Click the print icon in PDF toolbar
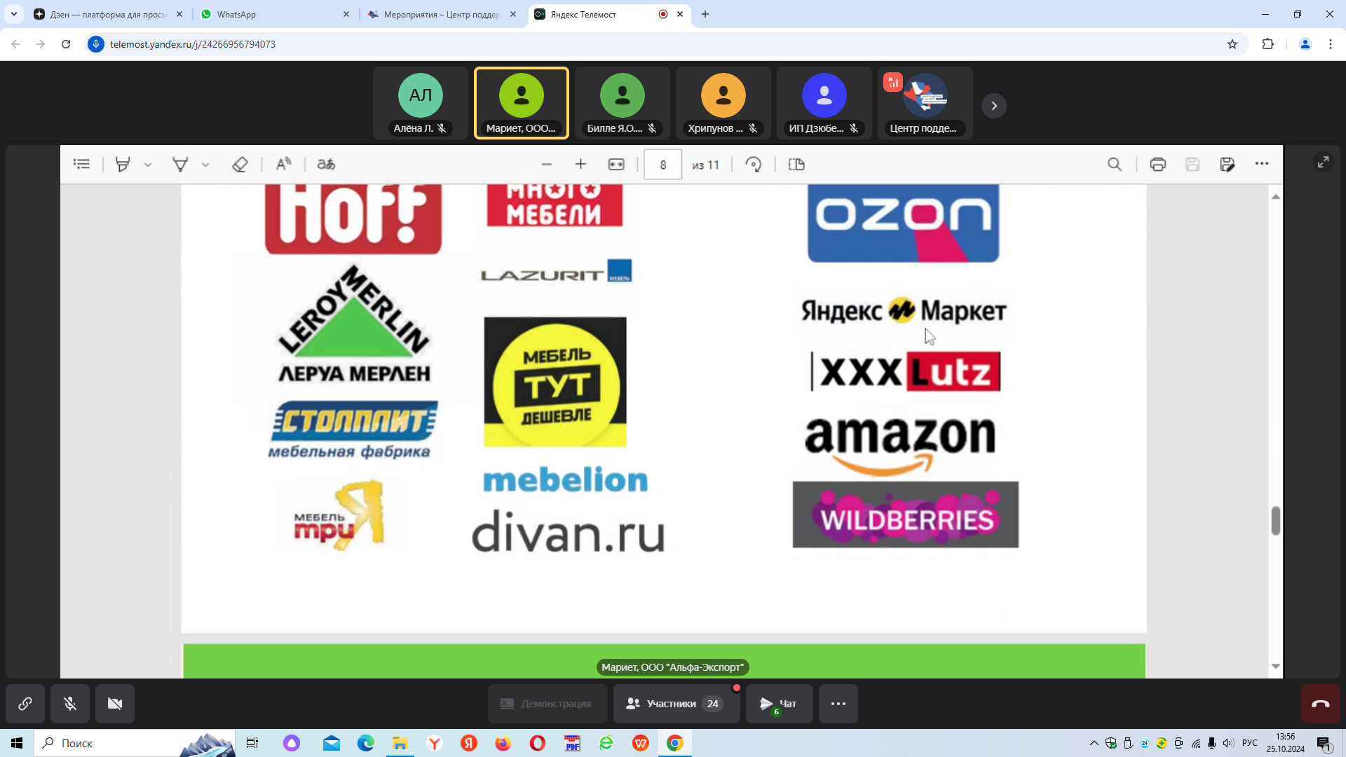The width and height of the screenshot is (1346, 757). coord(1158,164)
